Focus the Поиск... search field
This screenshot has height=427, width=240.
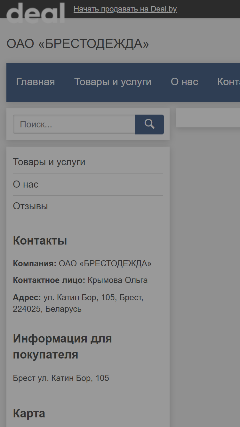pos(74,124)
